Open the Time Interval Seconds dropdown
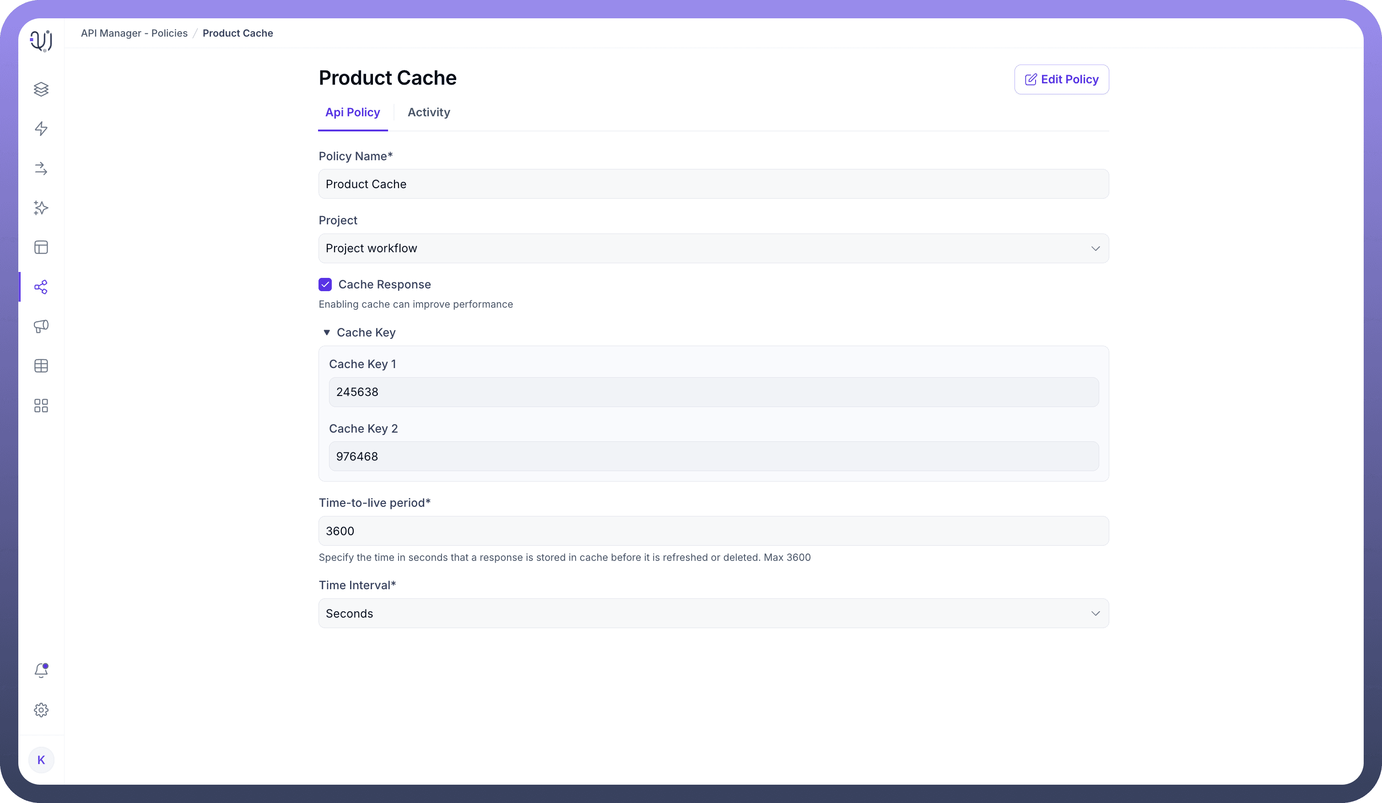The height and width of the screenshot is (803, 1382). coord(713,613)
